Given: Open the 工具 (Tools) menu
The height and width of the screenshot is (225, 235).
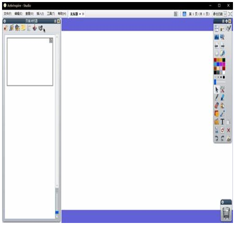Looking at the screenshot, I should coord(51,14).
